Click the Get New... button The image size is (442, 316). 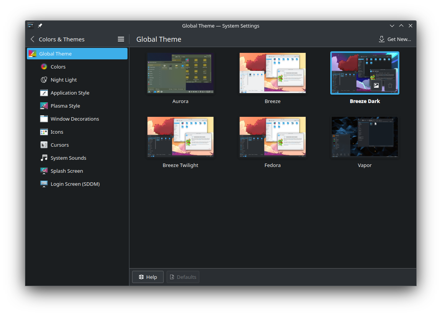coord(395,39)
